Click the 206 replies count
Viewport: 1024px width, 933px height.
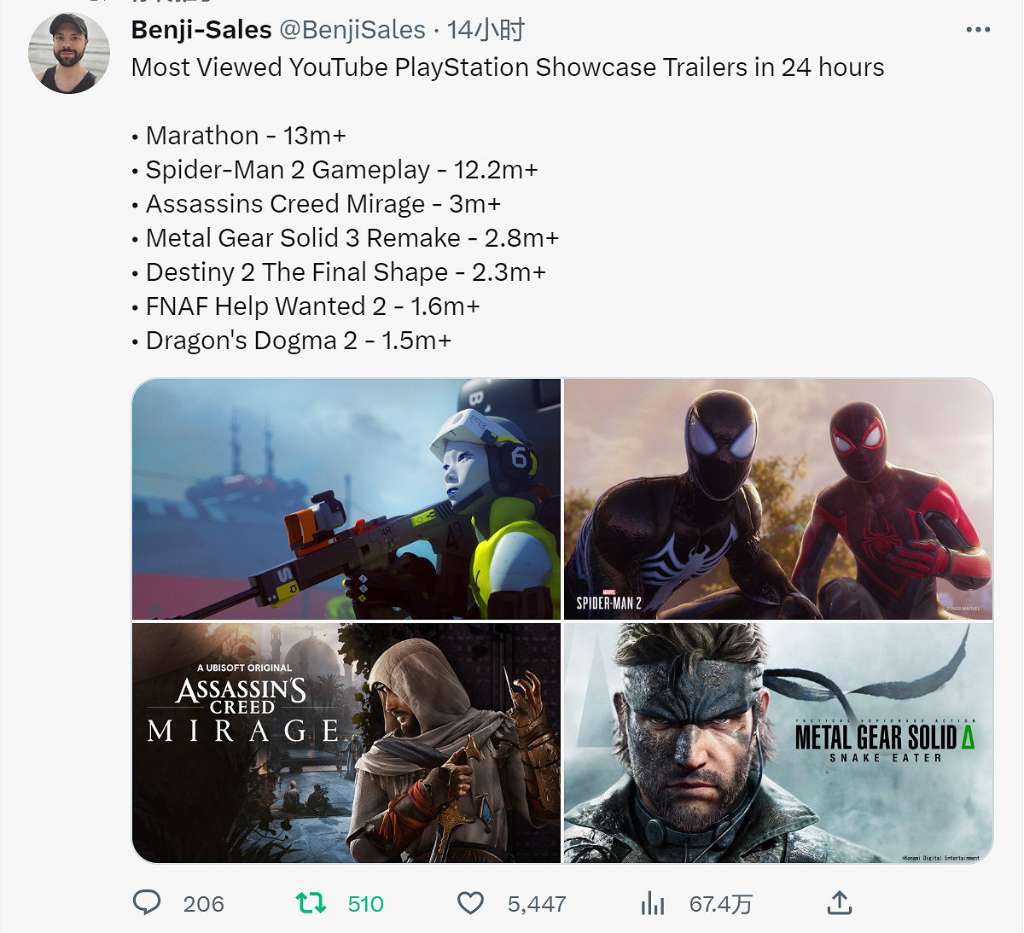click(203, 904)
